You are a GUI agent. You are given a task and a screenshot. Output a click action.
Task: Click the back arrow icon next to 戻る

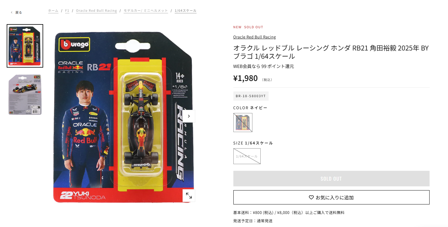(12, 12)
